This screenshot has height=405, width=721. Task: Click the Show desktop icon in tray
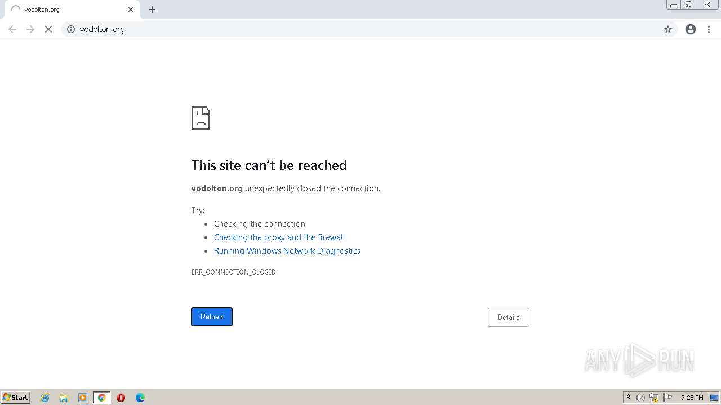tap(714, 398)
